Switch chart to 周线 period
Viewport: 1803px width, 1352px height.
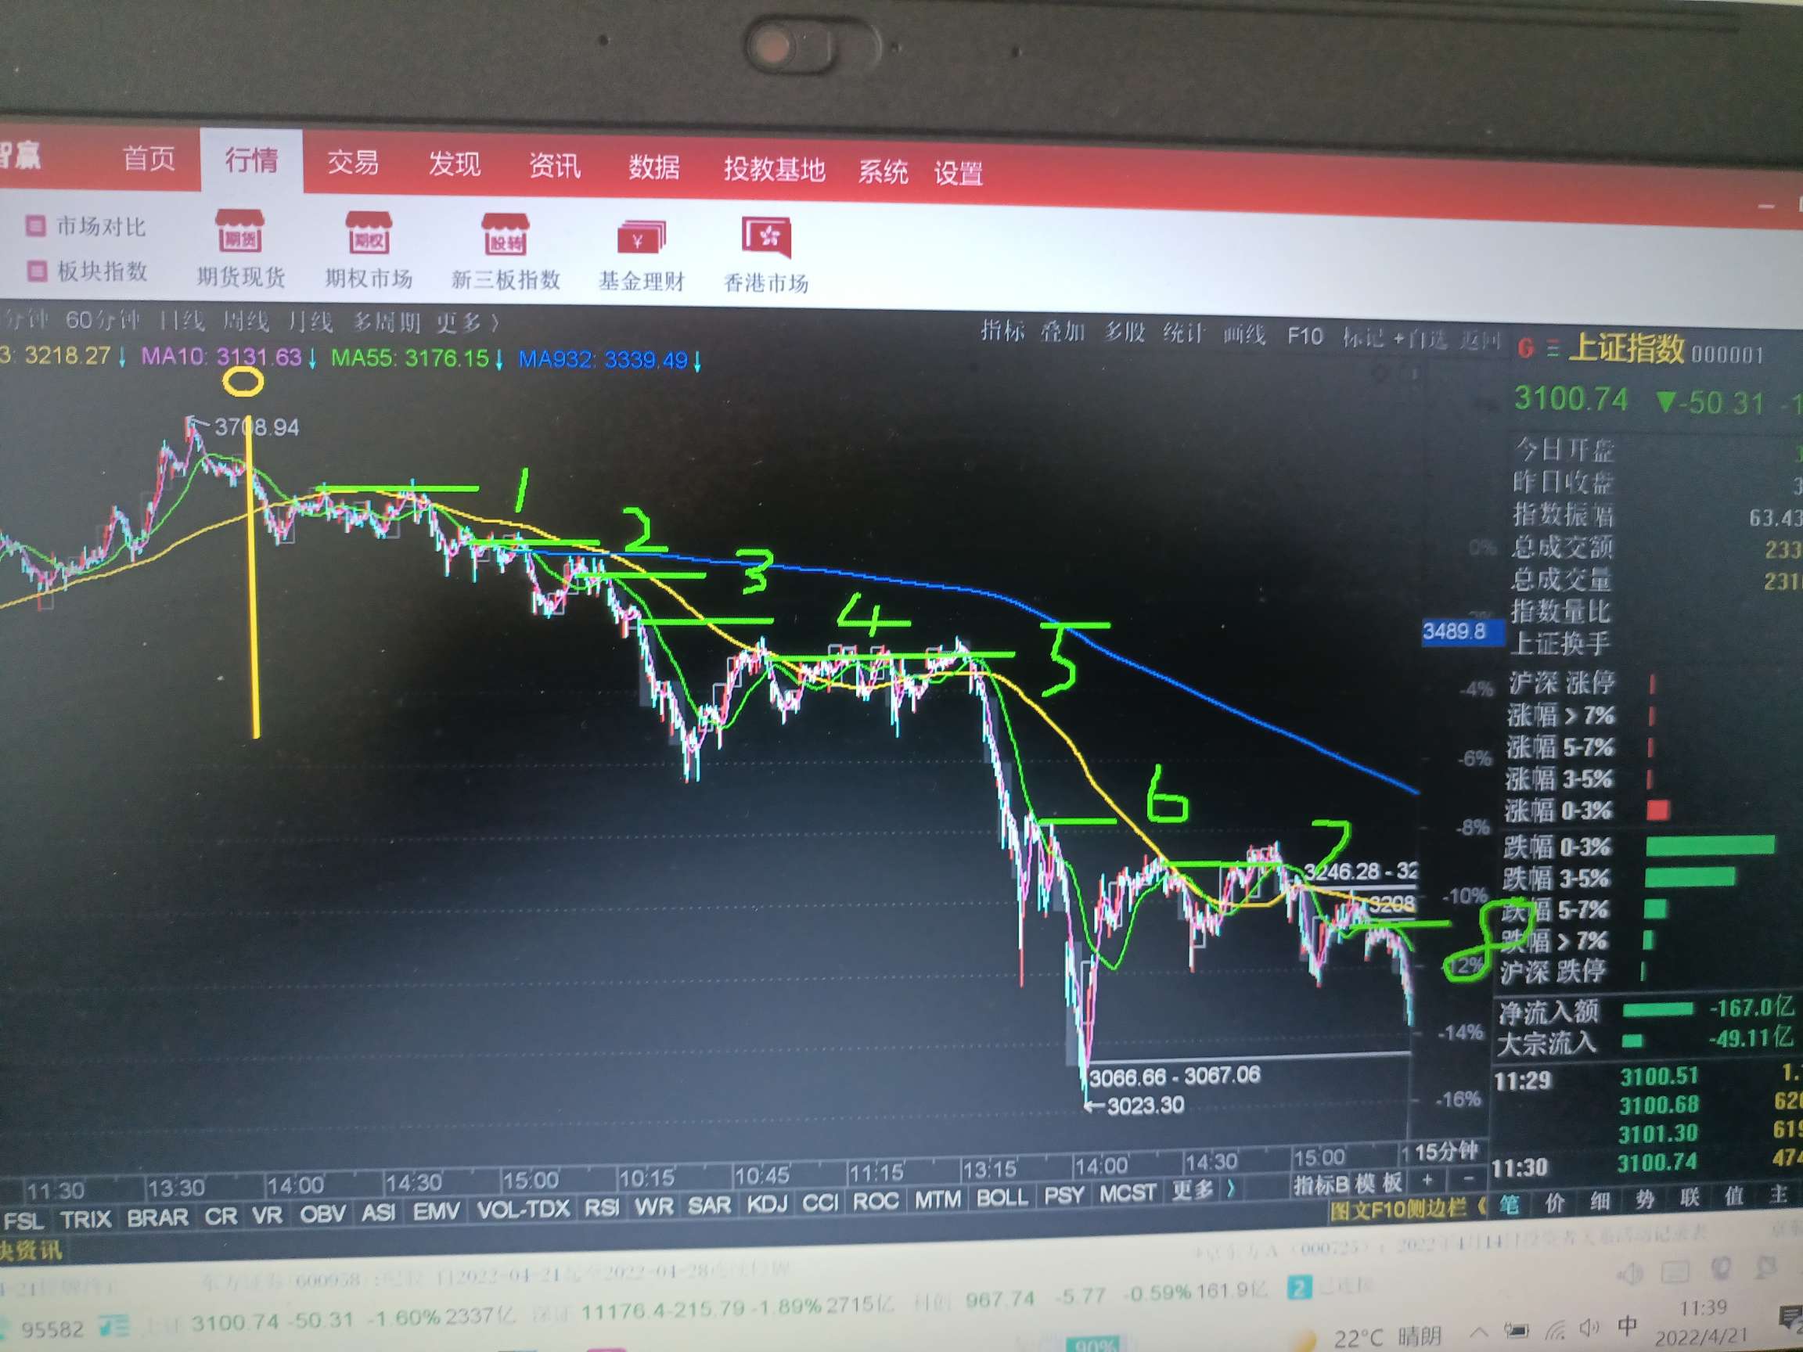point(246,321)
